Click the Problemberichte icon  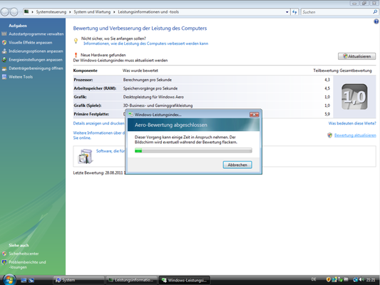coord(4,262)
